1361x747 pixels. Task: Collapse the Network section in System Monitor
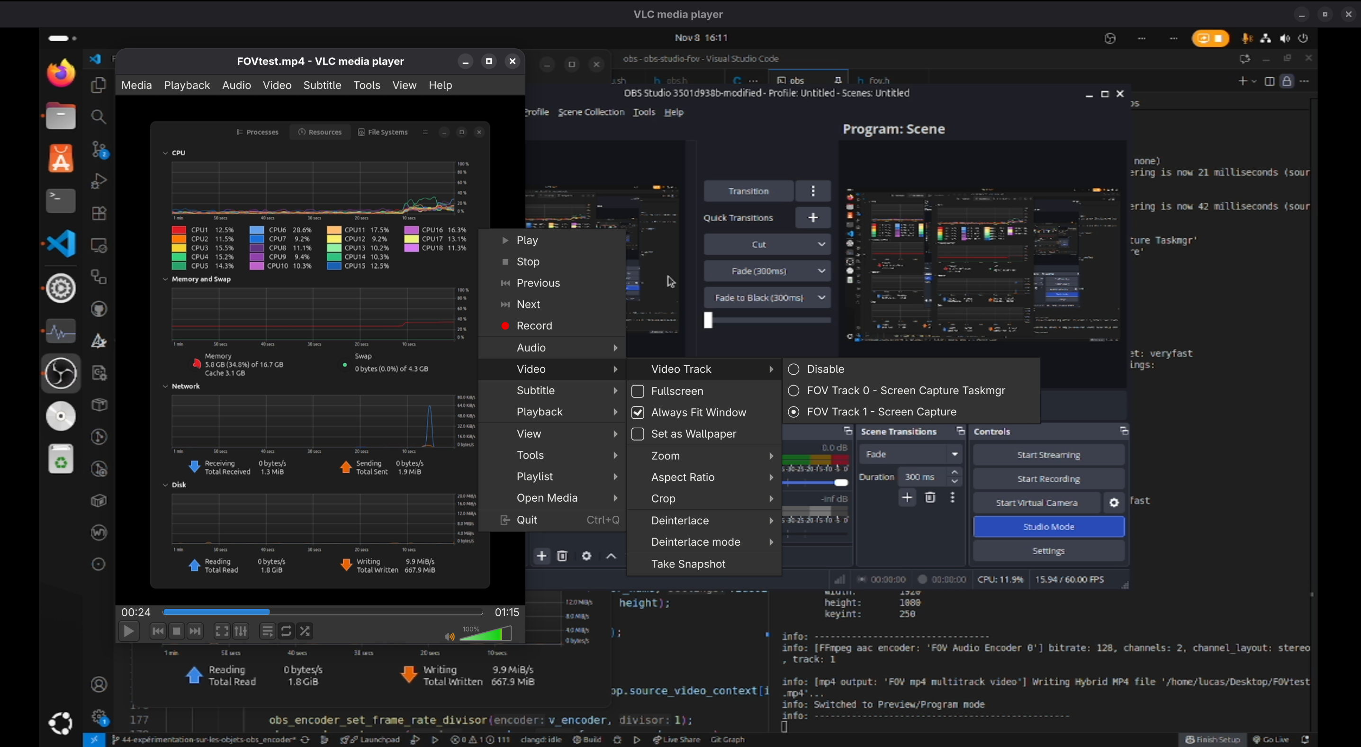pyautogui.click(x=165, y=387)
